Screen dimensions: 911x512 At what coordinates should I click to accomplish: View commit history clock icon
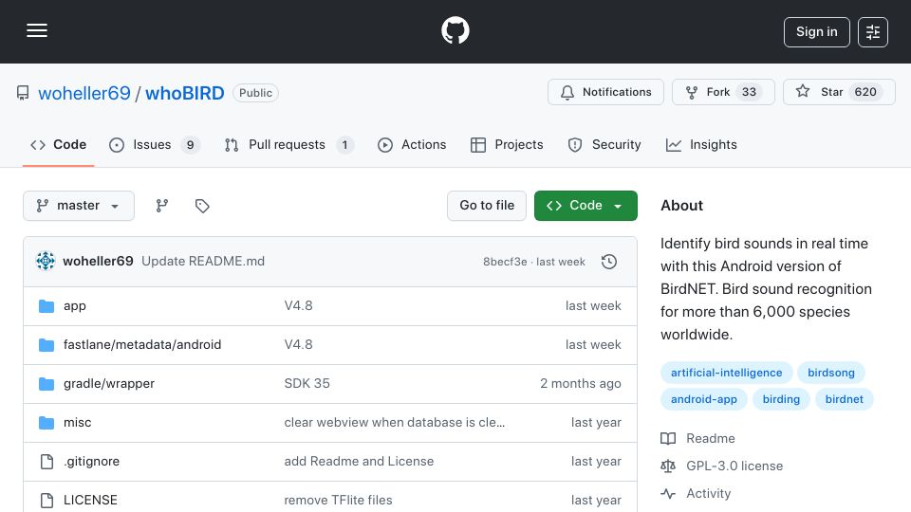(609, 262)
